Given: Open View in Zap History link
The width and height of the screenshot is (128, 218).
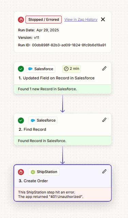Looking at the screenshot, I should click(x=81, y=20).
